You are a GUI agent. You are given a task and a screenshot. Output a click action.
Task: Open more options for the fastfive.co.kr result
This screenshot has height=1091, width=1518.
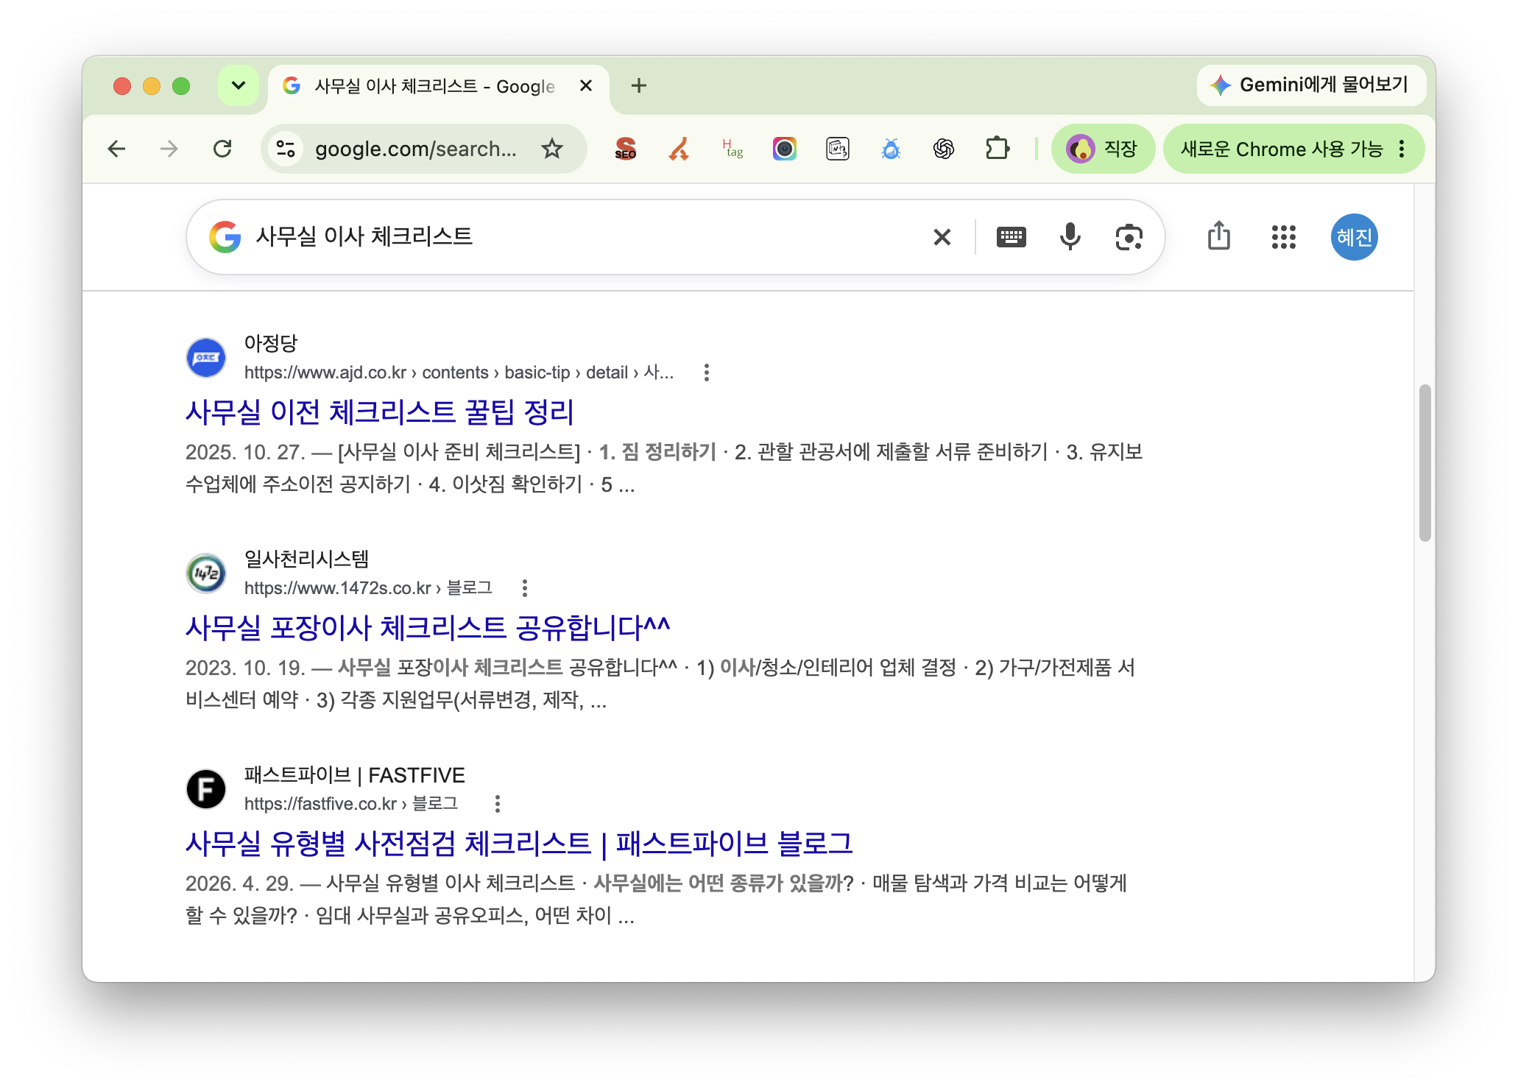click(498, 804)
